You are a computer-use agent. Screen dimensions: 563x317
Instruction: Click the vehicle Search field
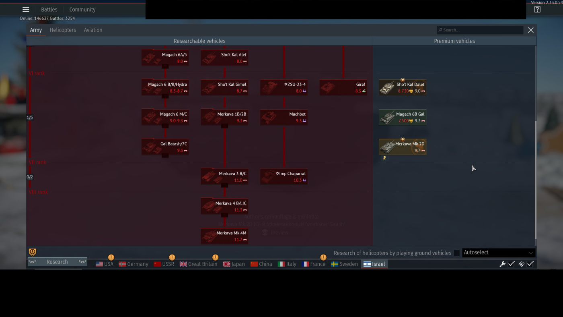(x=480, y=30)
